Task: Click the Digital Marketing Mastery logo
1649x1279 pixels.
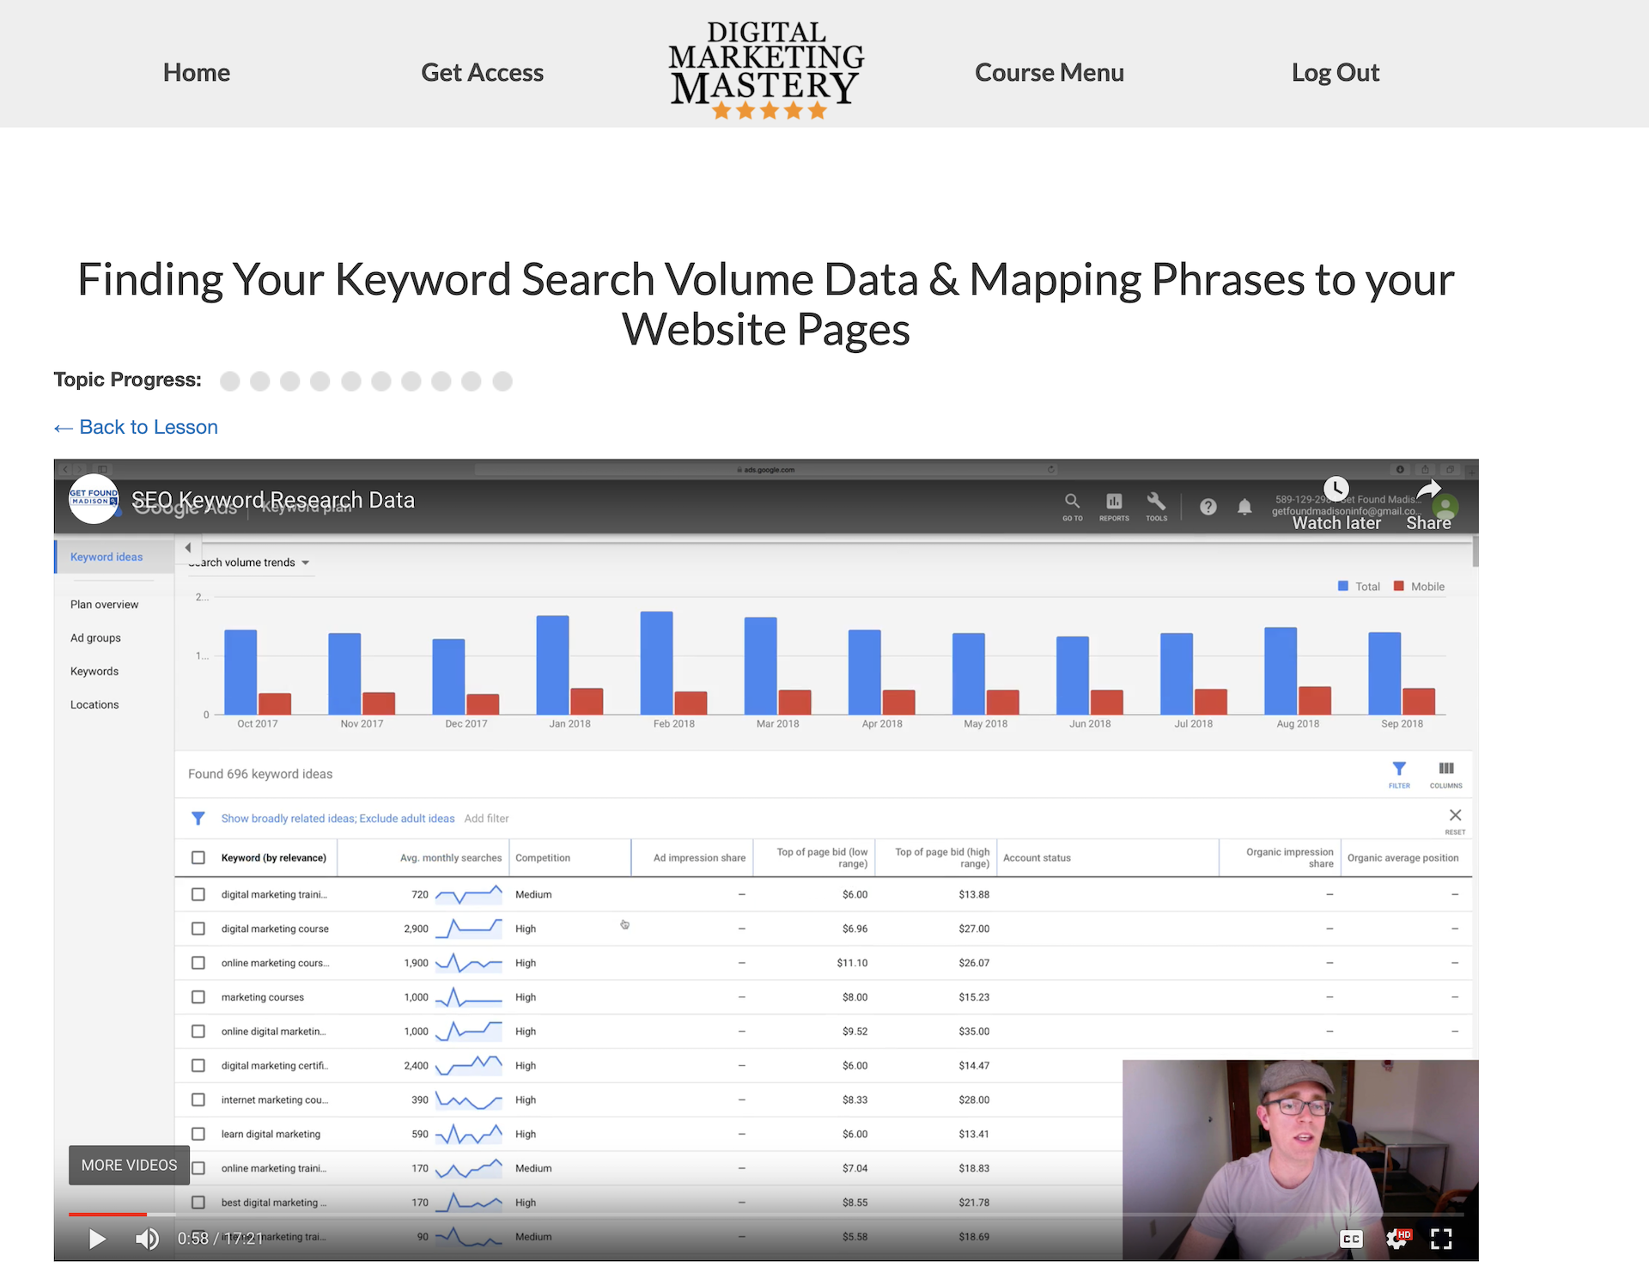Action: point(767,70)
